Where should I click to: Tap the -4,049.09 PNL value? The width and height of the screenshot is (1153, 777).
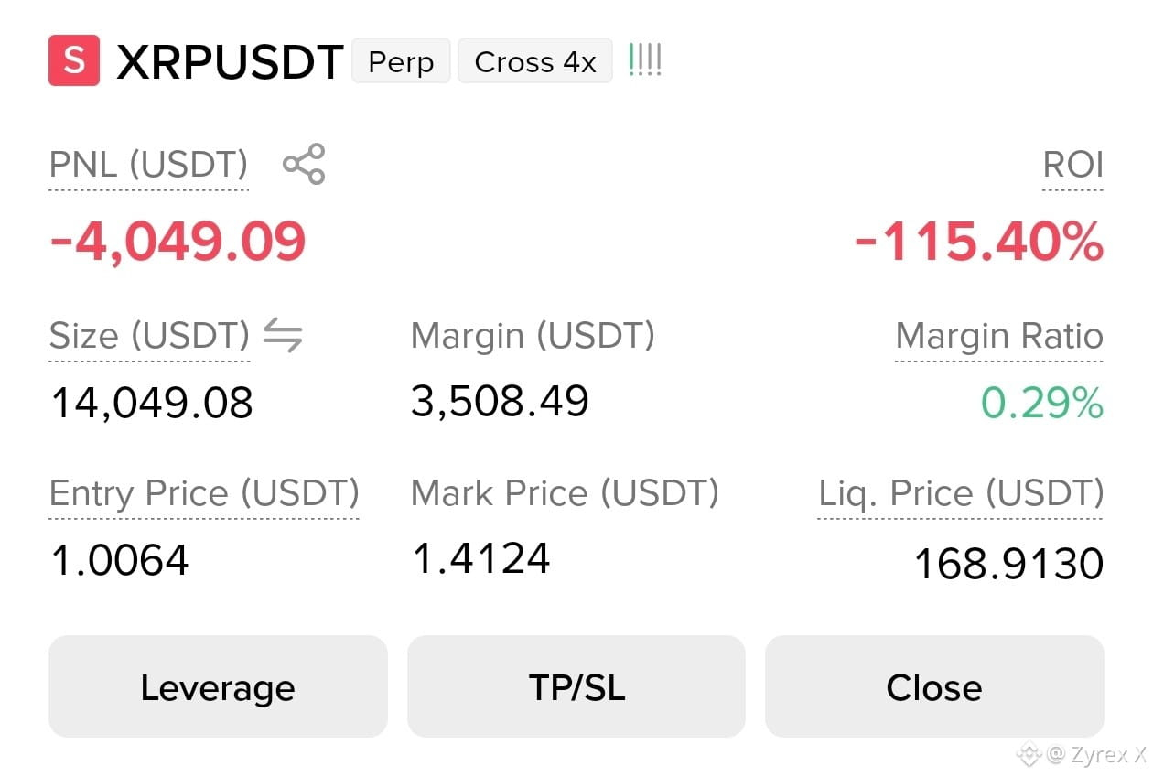(x=178, y=242)
